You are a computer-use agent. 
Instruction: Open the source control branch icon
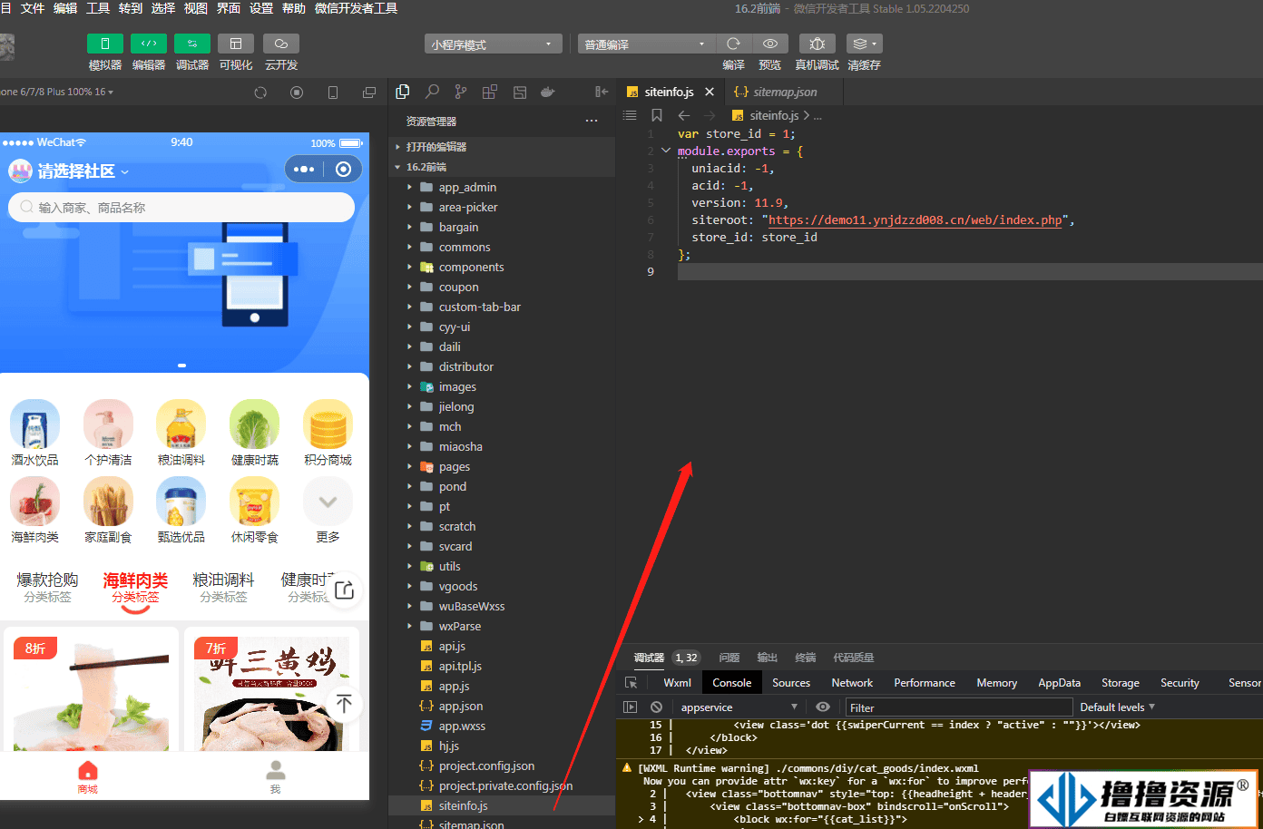[x=461, y=92]
